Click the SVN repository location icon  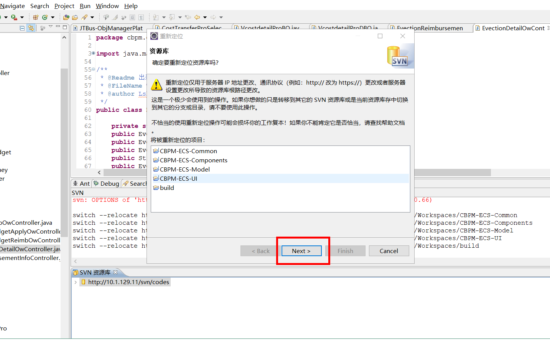[83, 282]
